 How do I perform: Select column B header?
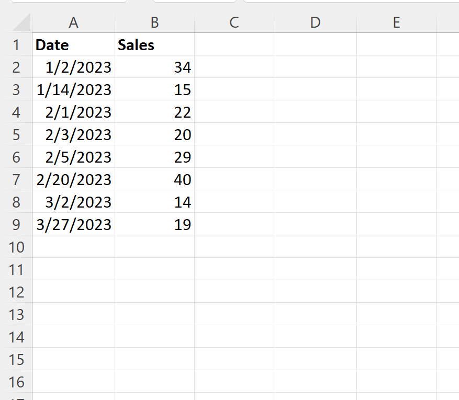tap(154, 22)
